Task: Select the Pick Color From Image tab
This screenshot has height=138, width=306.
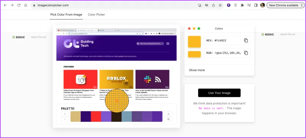Action: point(66,15)
